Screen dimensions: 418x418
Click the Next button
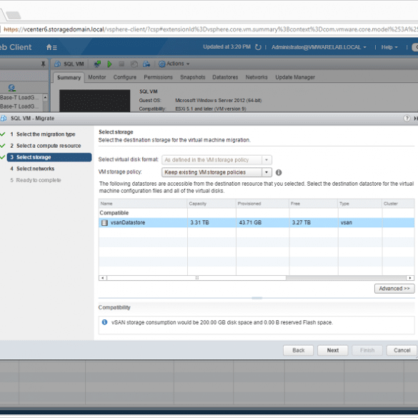pyautogui.click(x=333, y=350)
